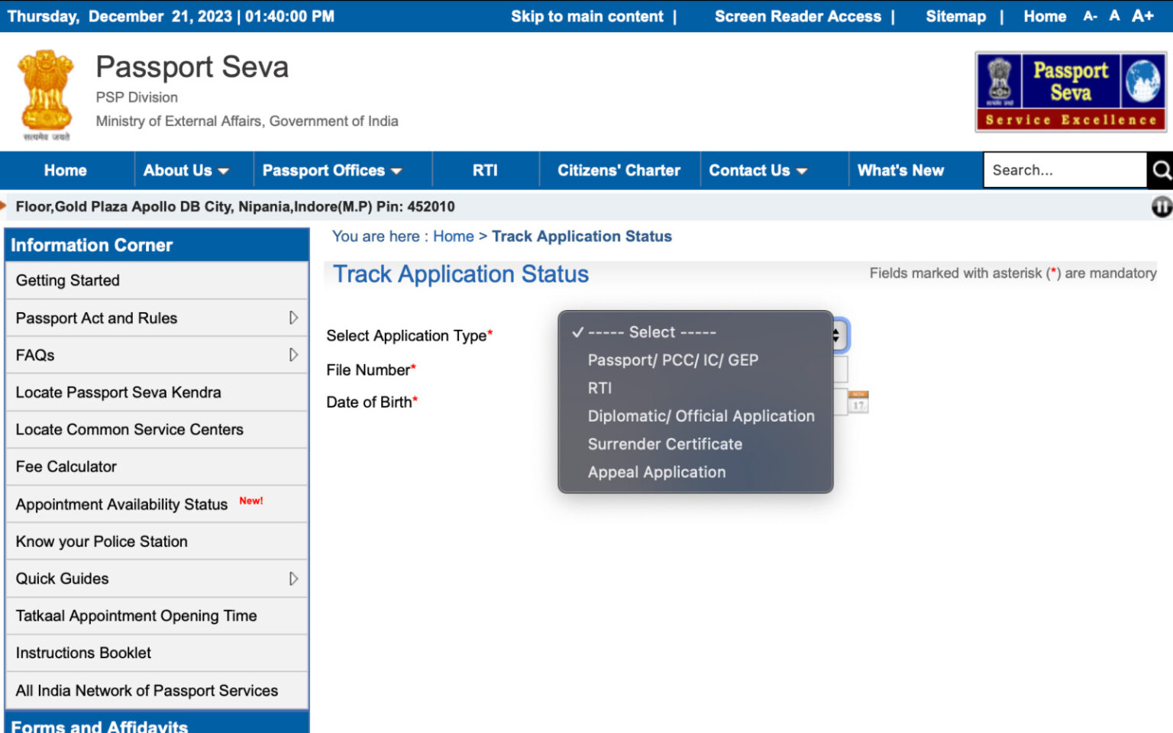This screenshot has width=1173, height=733.
Task: Decrease font size with the A- control
Action: click(x=1090, y=15)
